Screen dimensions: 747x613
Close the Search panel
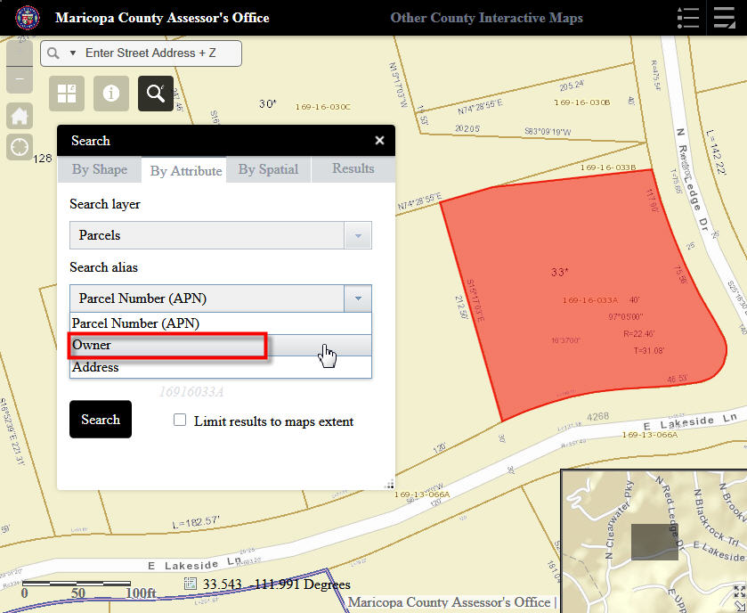tap(379, 141)
